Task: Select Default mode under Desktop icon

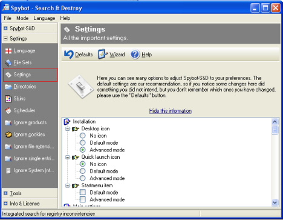Action: pos(83,142)
